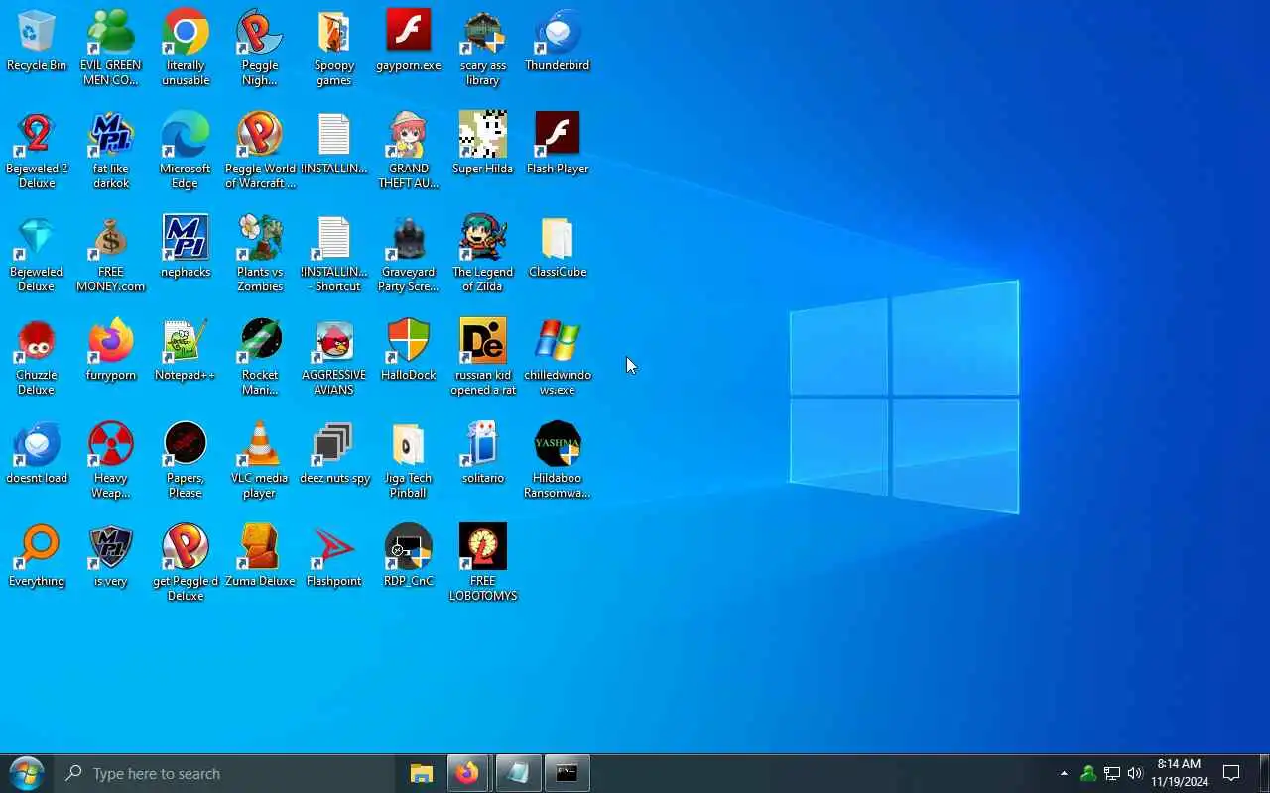Open the Flash Player shortcut
This screenshot has height=793, width=1270.
point(558,145)
